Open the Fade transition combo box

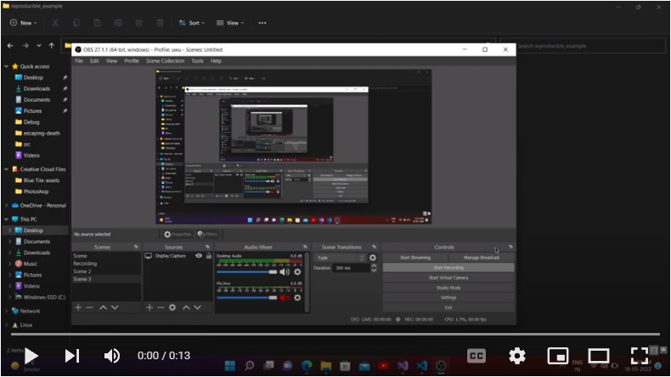click(x=341, y=258)
